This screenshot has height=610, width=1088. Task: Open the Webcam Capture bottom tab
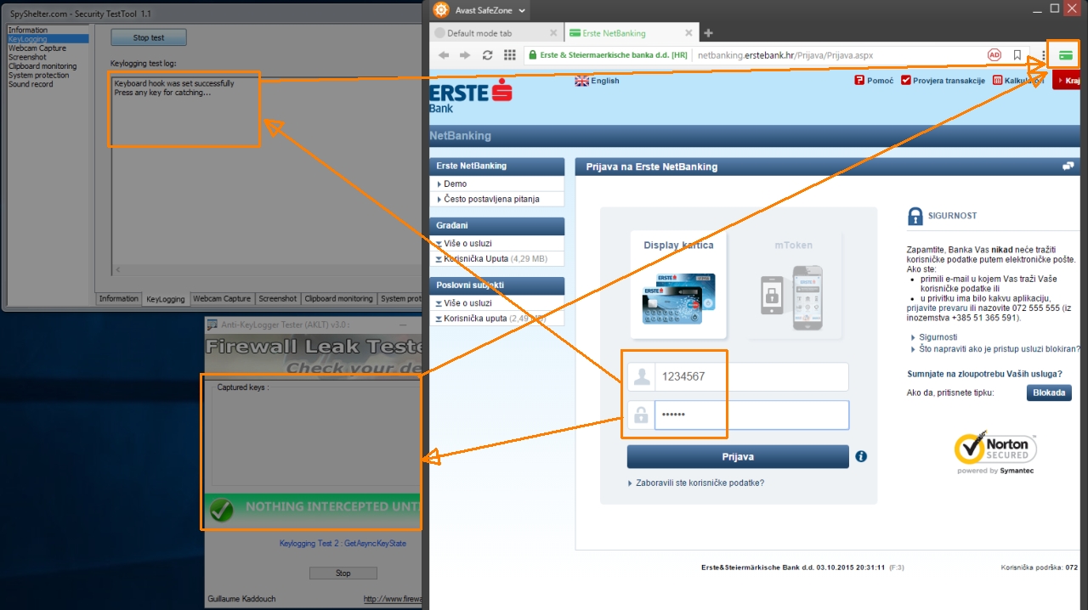222,298
